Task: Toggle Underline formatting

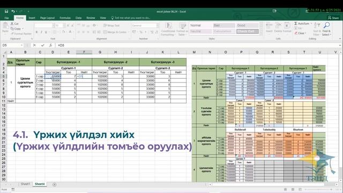Action: point(46,32)
